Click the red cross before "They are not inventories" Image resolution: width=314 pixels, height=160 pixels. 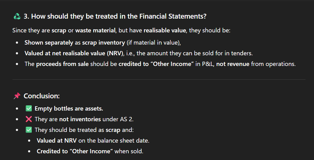point(29,119)
